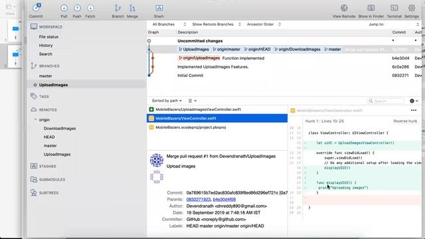Click the Commit toolbar icon
The image size is (425, 239).
[36, 8]
